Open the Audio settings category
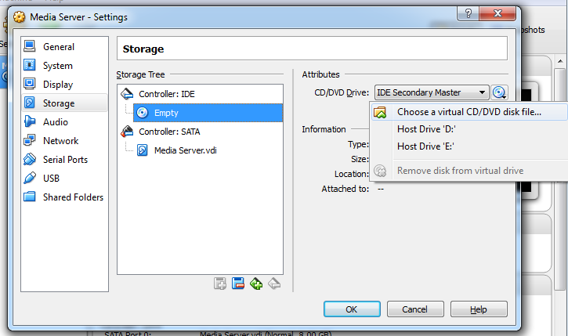Viewport: 568px width, 336px height. tap(64, 122)
